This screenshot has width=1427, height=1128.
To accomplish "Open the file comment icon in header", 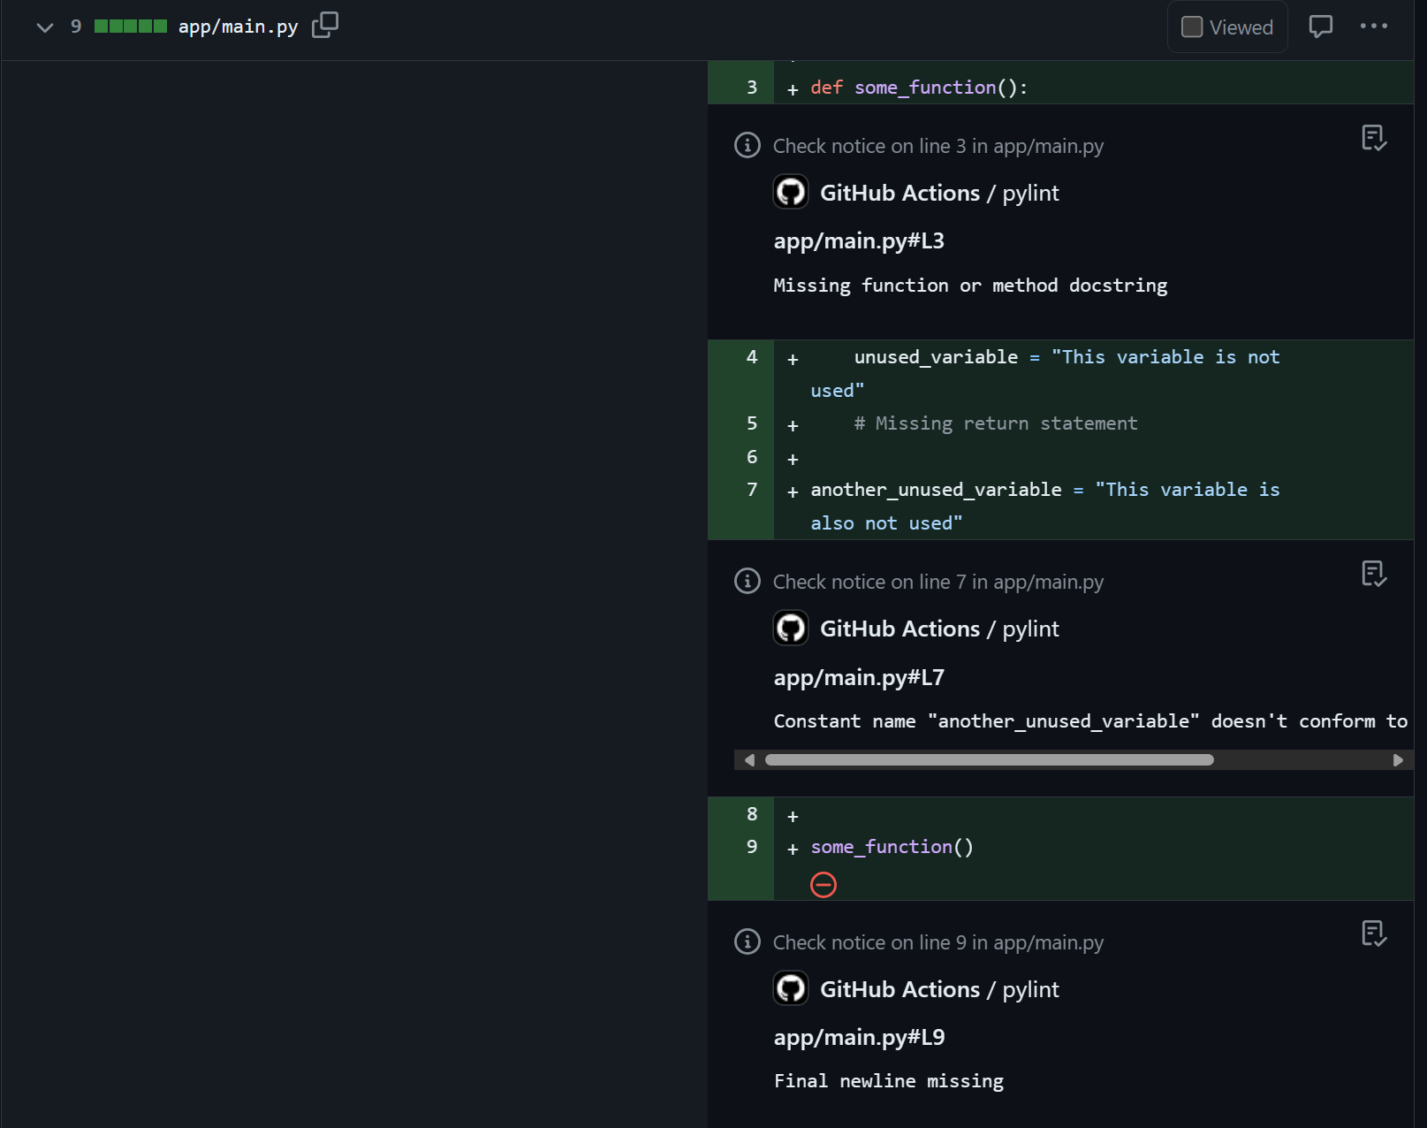I will [1320, 27].
